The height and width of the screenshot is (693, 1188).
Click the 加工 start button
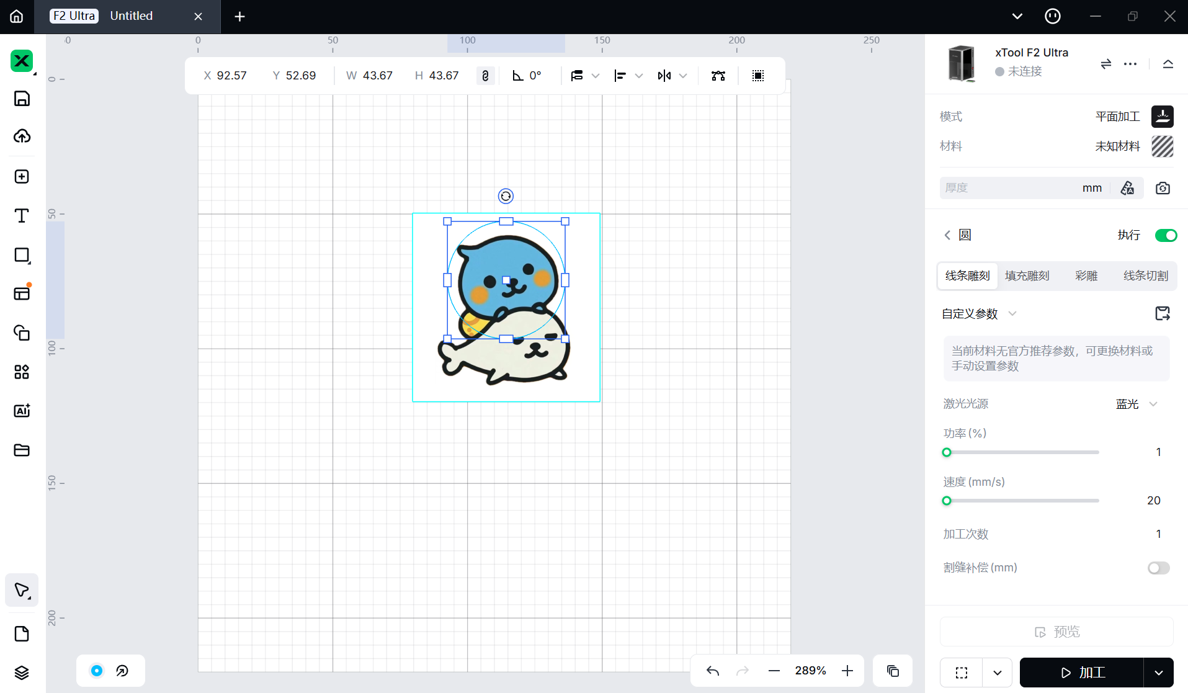(1083, 673)
